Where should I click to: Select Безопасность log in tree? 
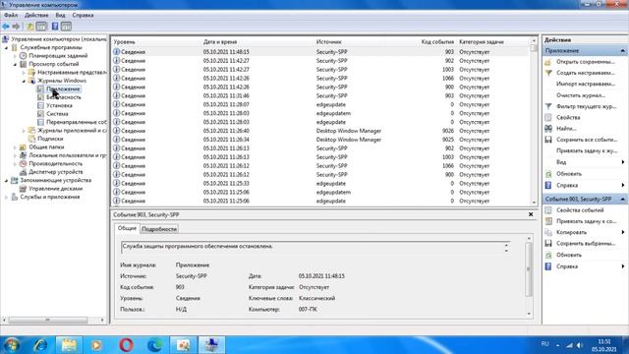pos(63,97)
